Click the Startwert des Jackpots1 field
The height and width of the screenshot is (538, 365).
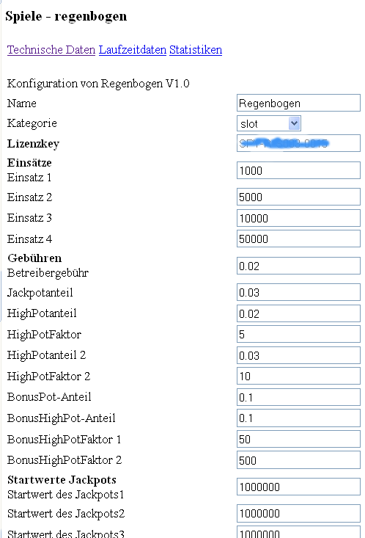pyautogui.click(x=298, y=487)
